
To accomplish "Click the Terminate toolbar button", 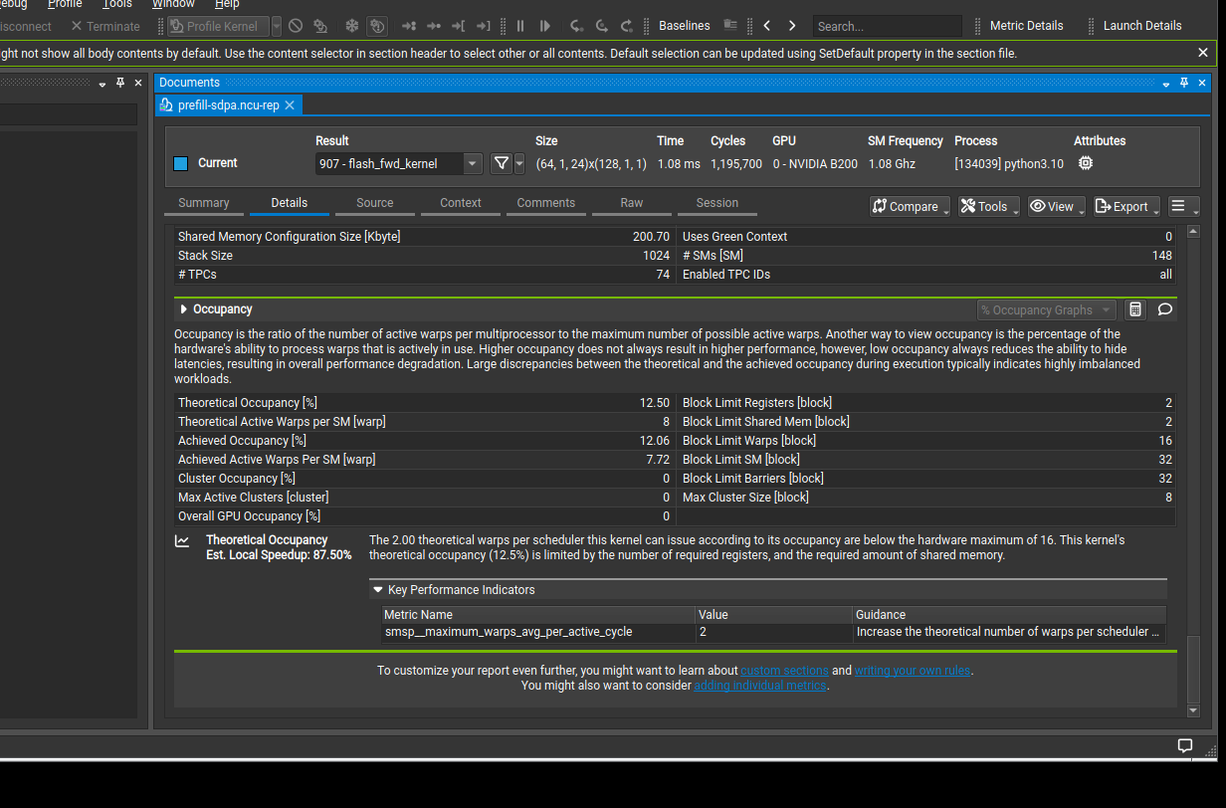I will coord(105,26).
